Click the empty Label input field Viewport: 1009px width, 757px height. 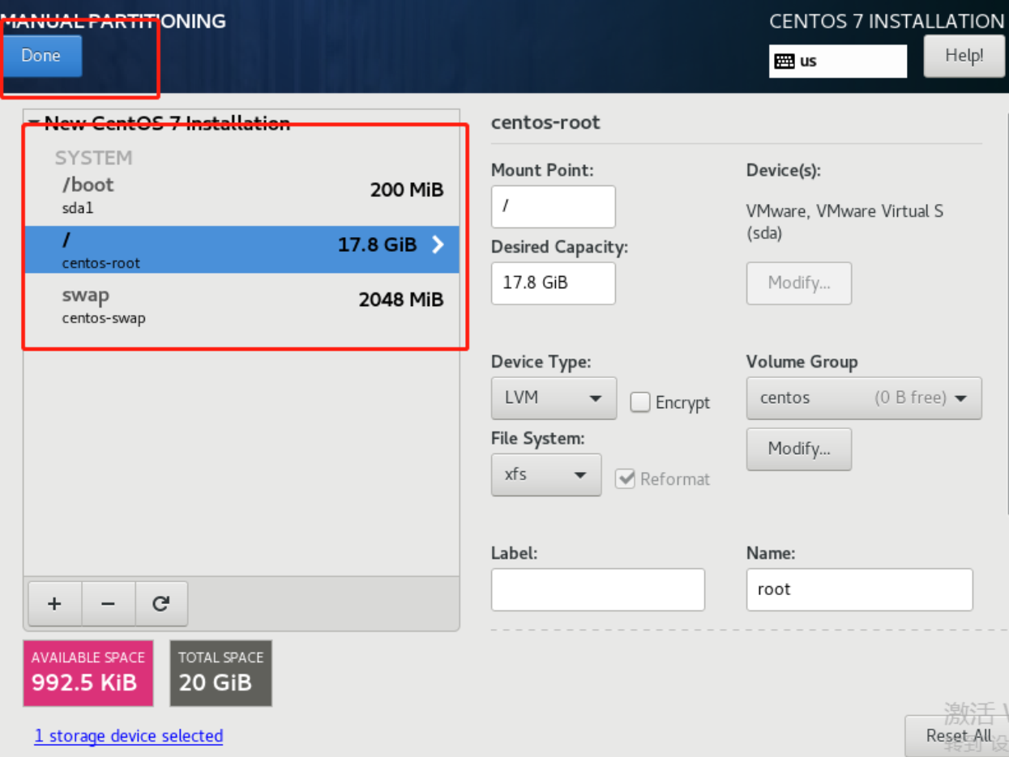point(598,589)
